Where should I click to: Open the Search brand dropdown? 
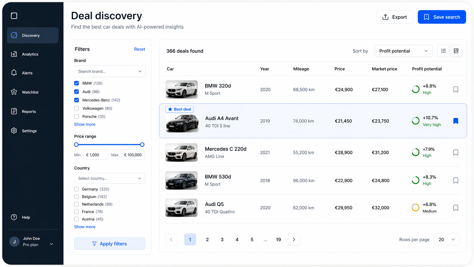click(x=110, y=71)
